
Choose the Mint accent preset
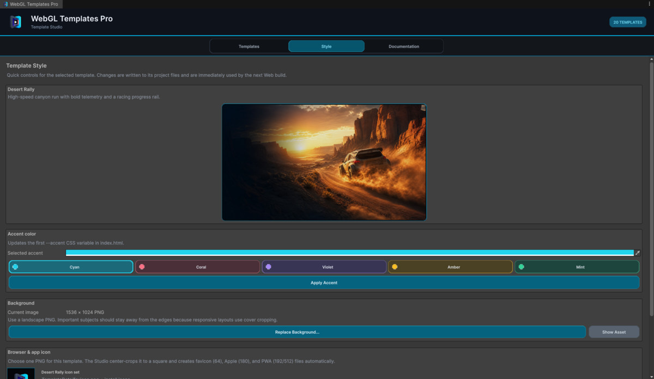(577, 267)
